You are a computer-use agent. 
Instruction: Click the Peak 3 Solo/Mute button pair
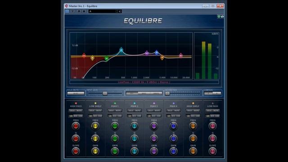click(x=154, y=111)
